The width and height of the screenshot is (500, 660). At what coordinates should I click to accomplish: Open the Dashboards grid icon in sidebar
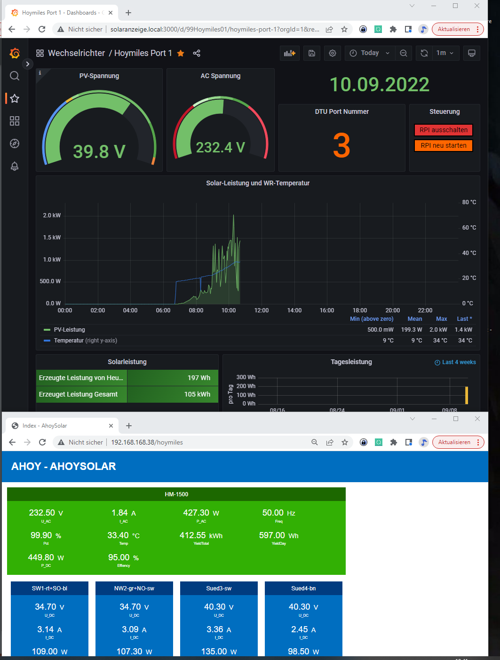tap(15, 121)
